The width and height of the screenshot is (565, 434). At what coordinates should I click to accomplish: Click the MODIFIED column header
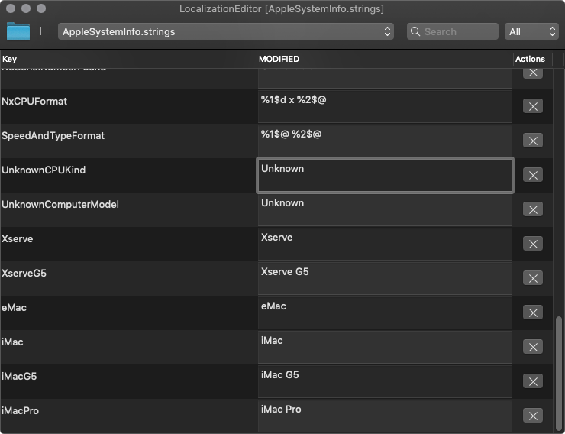pyautogui.click(x=385, y=59)
